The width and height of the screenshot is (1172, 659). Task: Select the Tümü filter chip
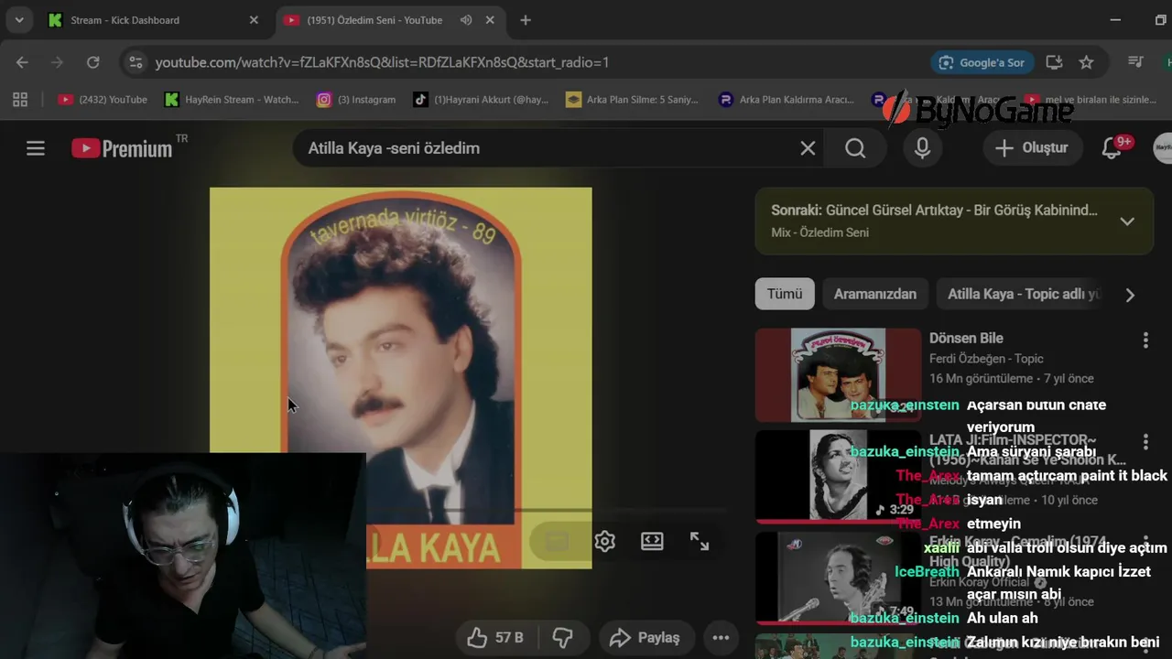[x=785, y=294]
